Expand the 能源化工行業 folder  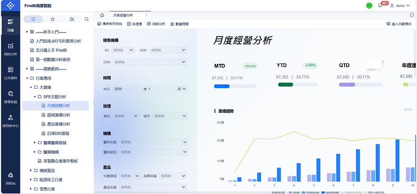point(31,180)
